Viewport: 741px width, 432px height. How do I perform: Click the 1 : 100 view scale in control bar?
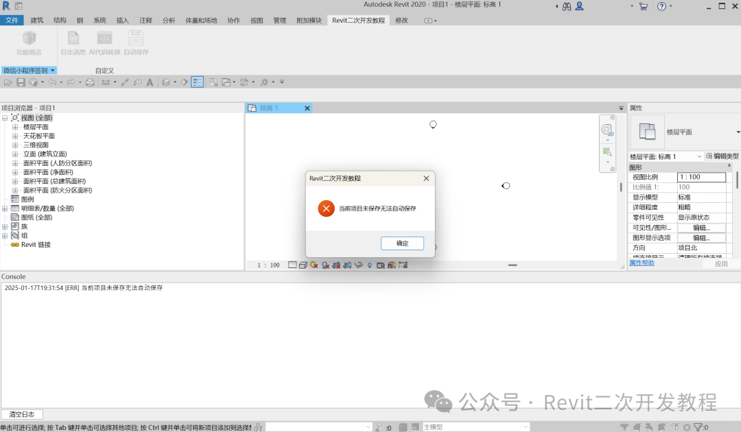(x=268, y=265)
